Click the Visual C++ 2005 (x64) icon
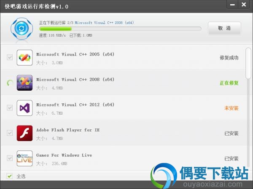The height and width of the screenshot is (189, 253). (x=25, y=58)
